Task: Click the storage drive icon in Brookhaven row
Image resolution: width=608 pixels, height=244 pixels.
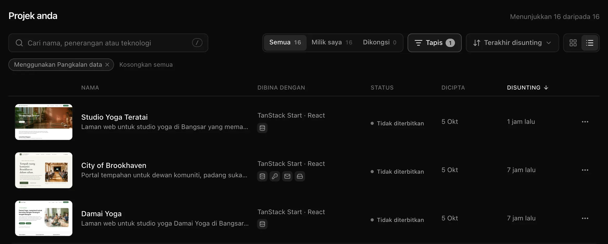Action: point(300,176)
